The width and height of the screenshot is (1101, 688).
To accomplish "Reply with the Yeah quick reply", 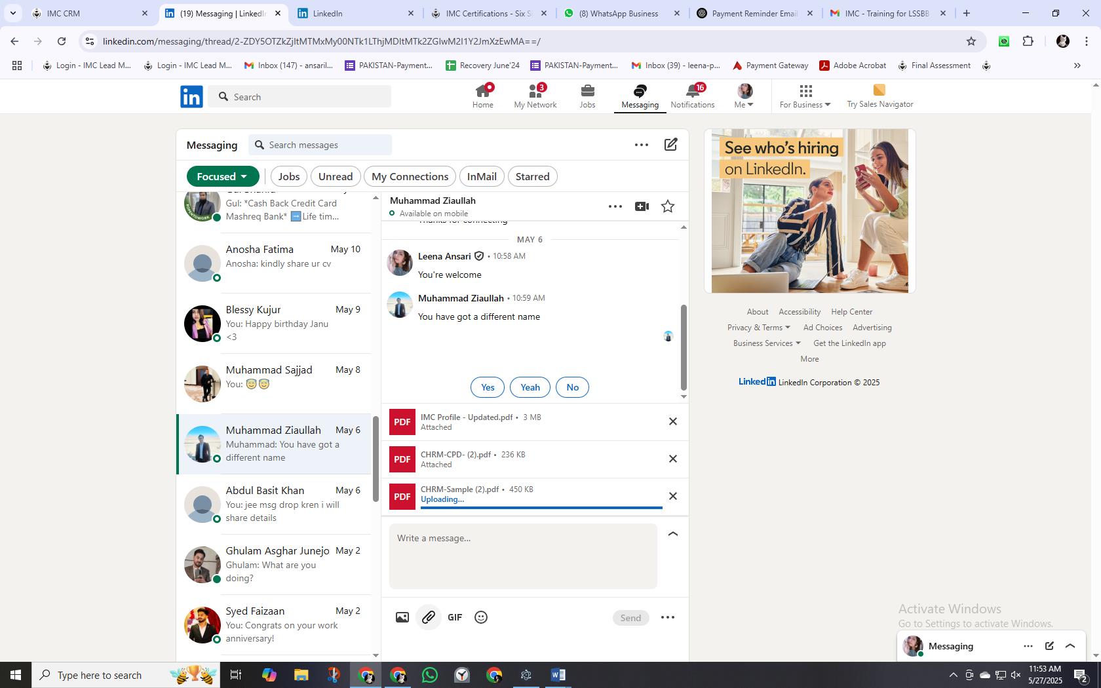I will click(x=530, y=387).
